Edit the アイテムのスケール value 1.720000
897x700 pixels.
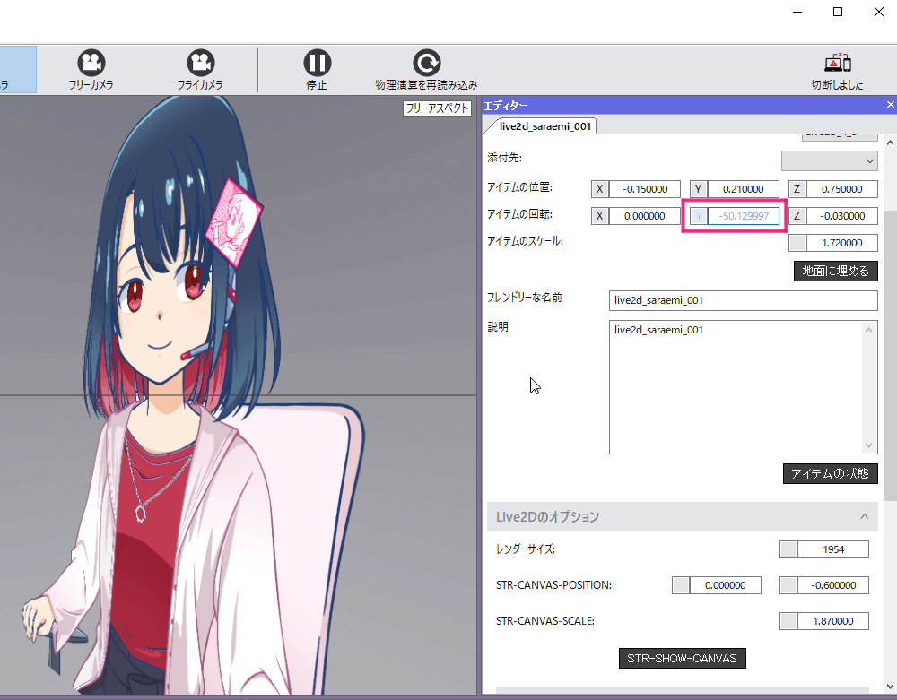[842, 243]
